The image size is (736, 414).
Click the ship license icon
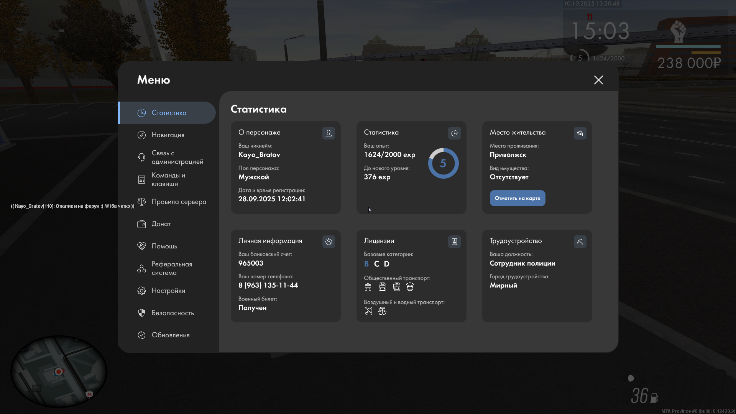(x=382, y=311)
